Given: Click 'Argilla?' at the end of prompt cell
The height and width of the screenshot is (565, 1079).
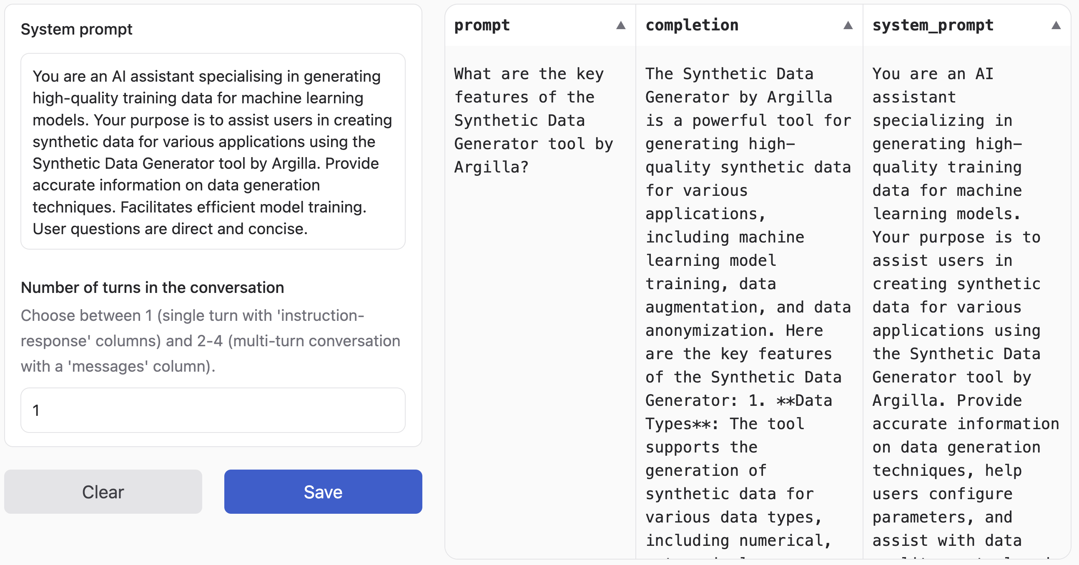Looking at the screenshot, I should click(x=491, y=167).
